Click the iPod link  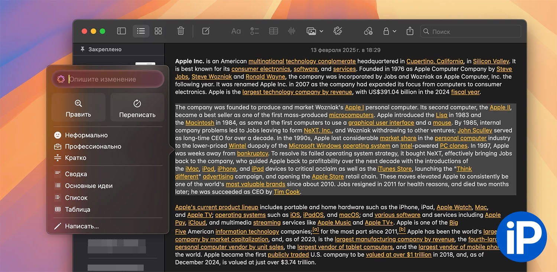208,169
